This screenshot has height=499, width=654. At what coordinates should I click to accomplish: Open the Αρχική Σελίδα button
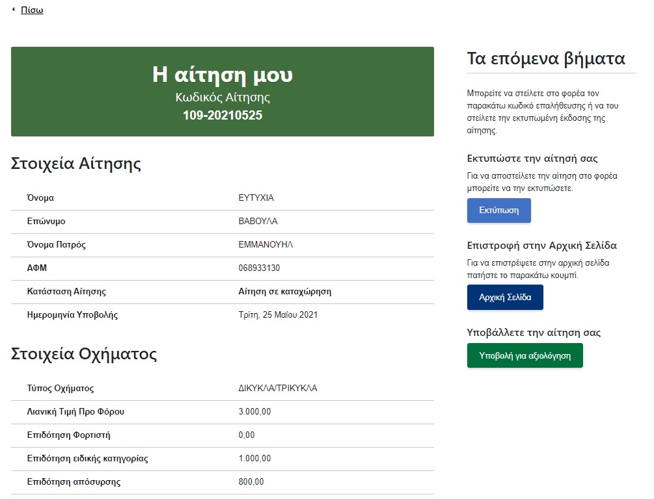tap(505, 298)
